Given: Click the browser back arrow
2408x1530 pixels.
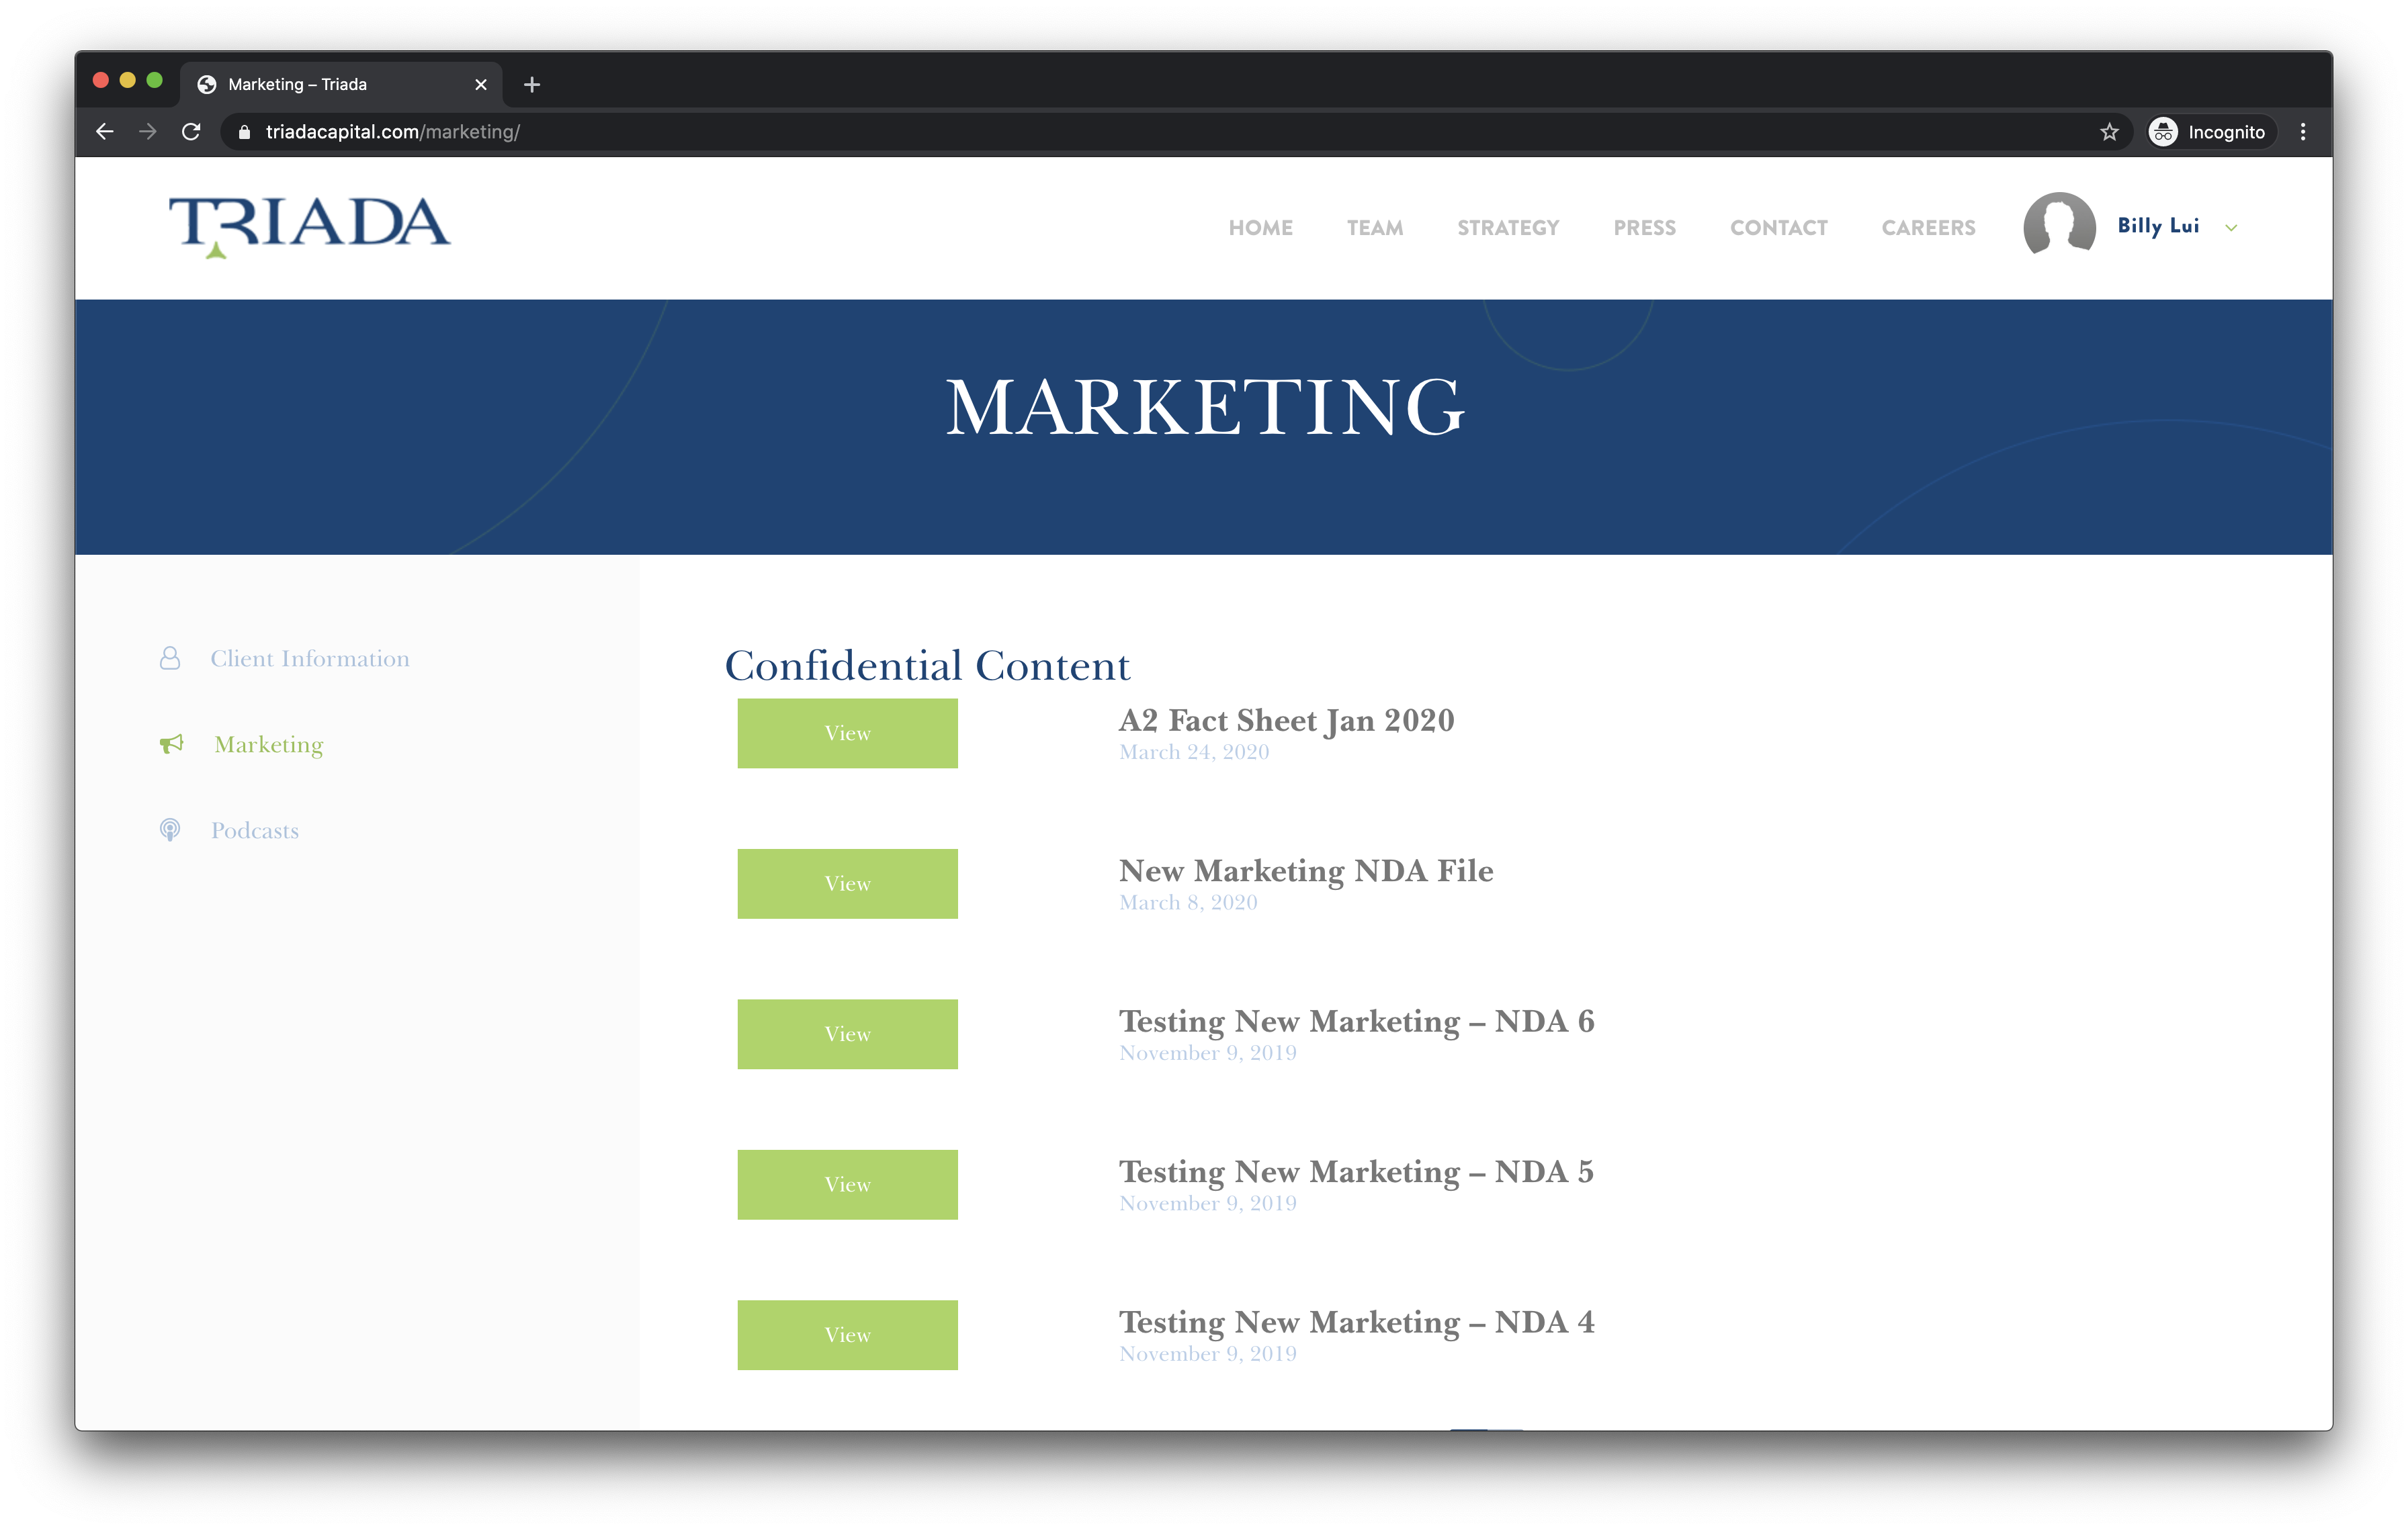Looking at the screenshot, I should [105, 132].
